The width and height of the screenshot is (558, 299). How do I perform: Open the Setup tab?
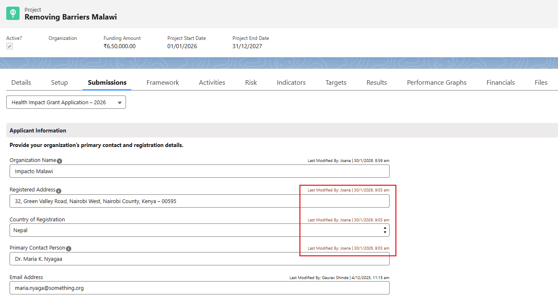tap(59, 83)
